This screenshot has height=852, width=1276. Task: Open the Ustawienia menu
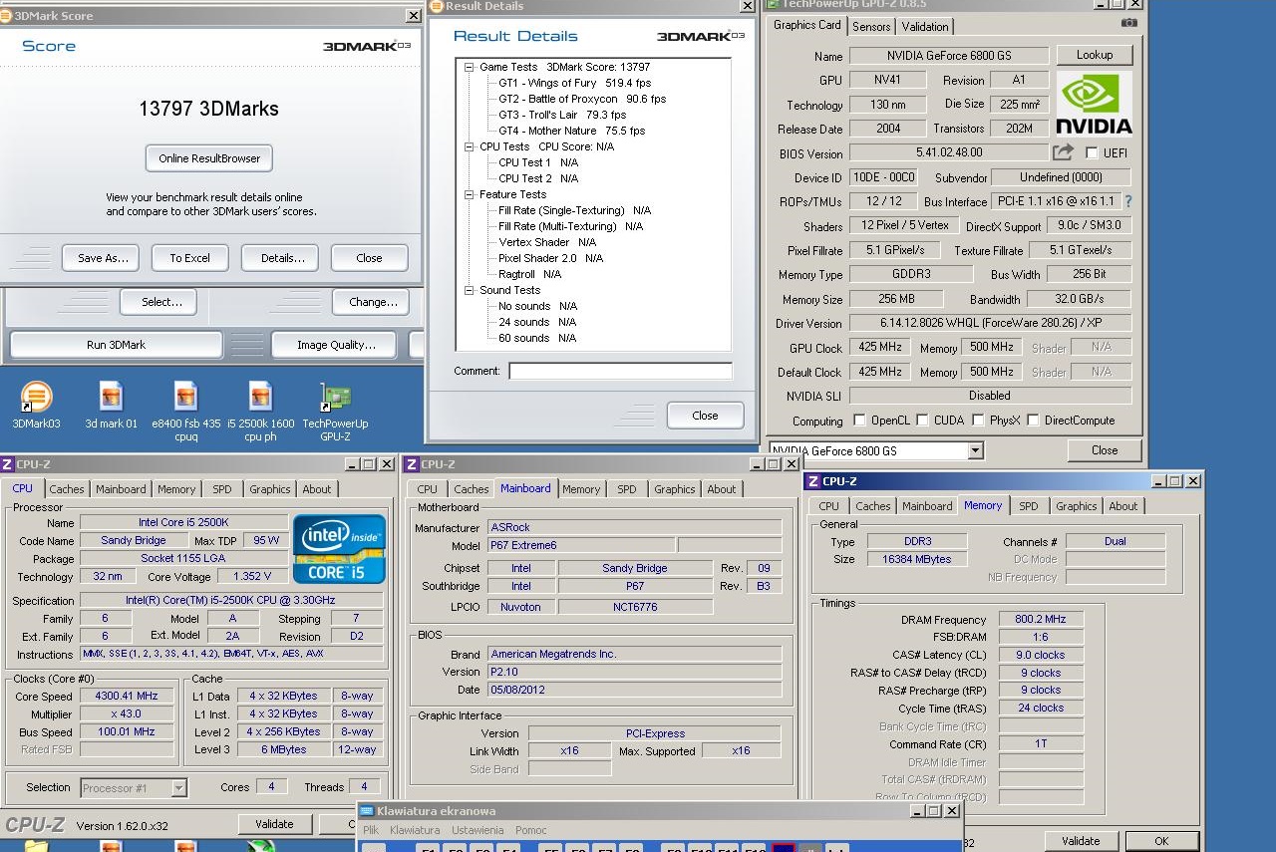pyautogui.click(x=478, y=830)
